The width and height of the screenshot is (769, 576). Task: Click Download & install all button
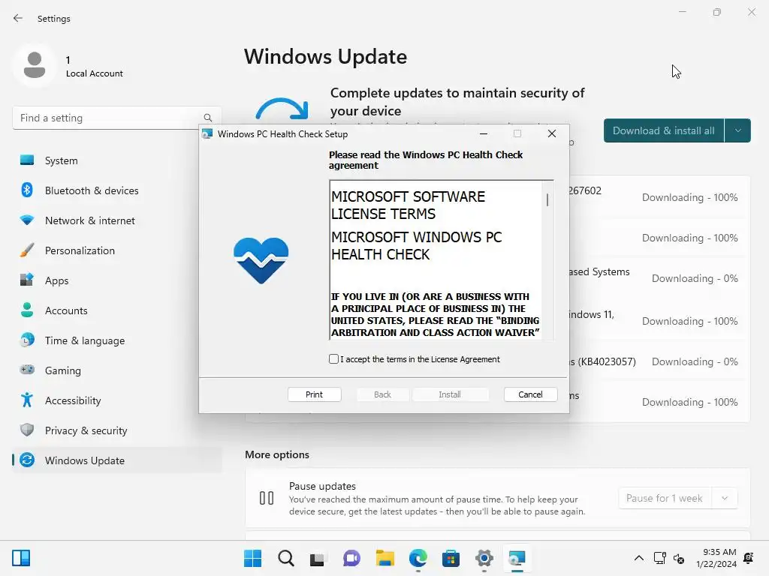pos(664,130)
